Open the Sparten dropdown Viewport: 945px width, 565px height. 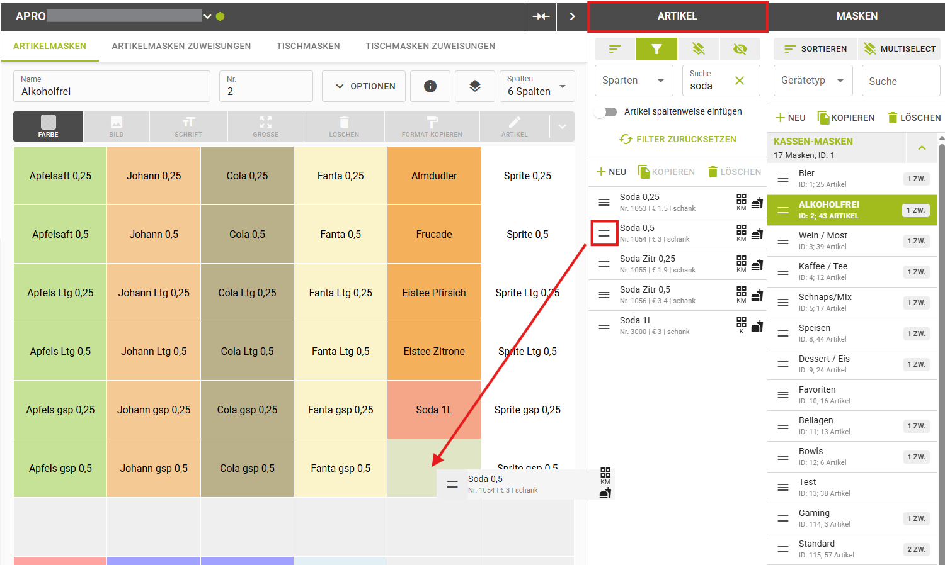[634, 81]
